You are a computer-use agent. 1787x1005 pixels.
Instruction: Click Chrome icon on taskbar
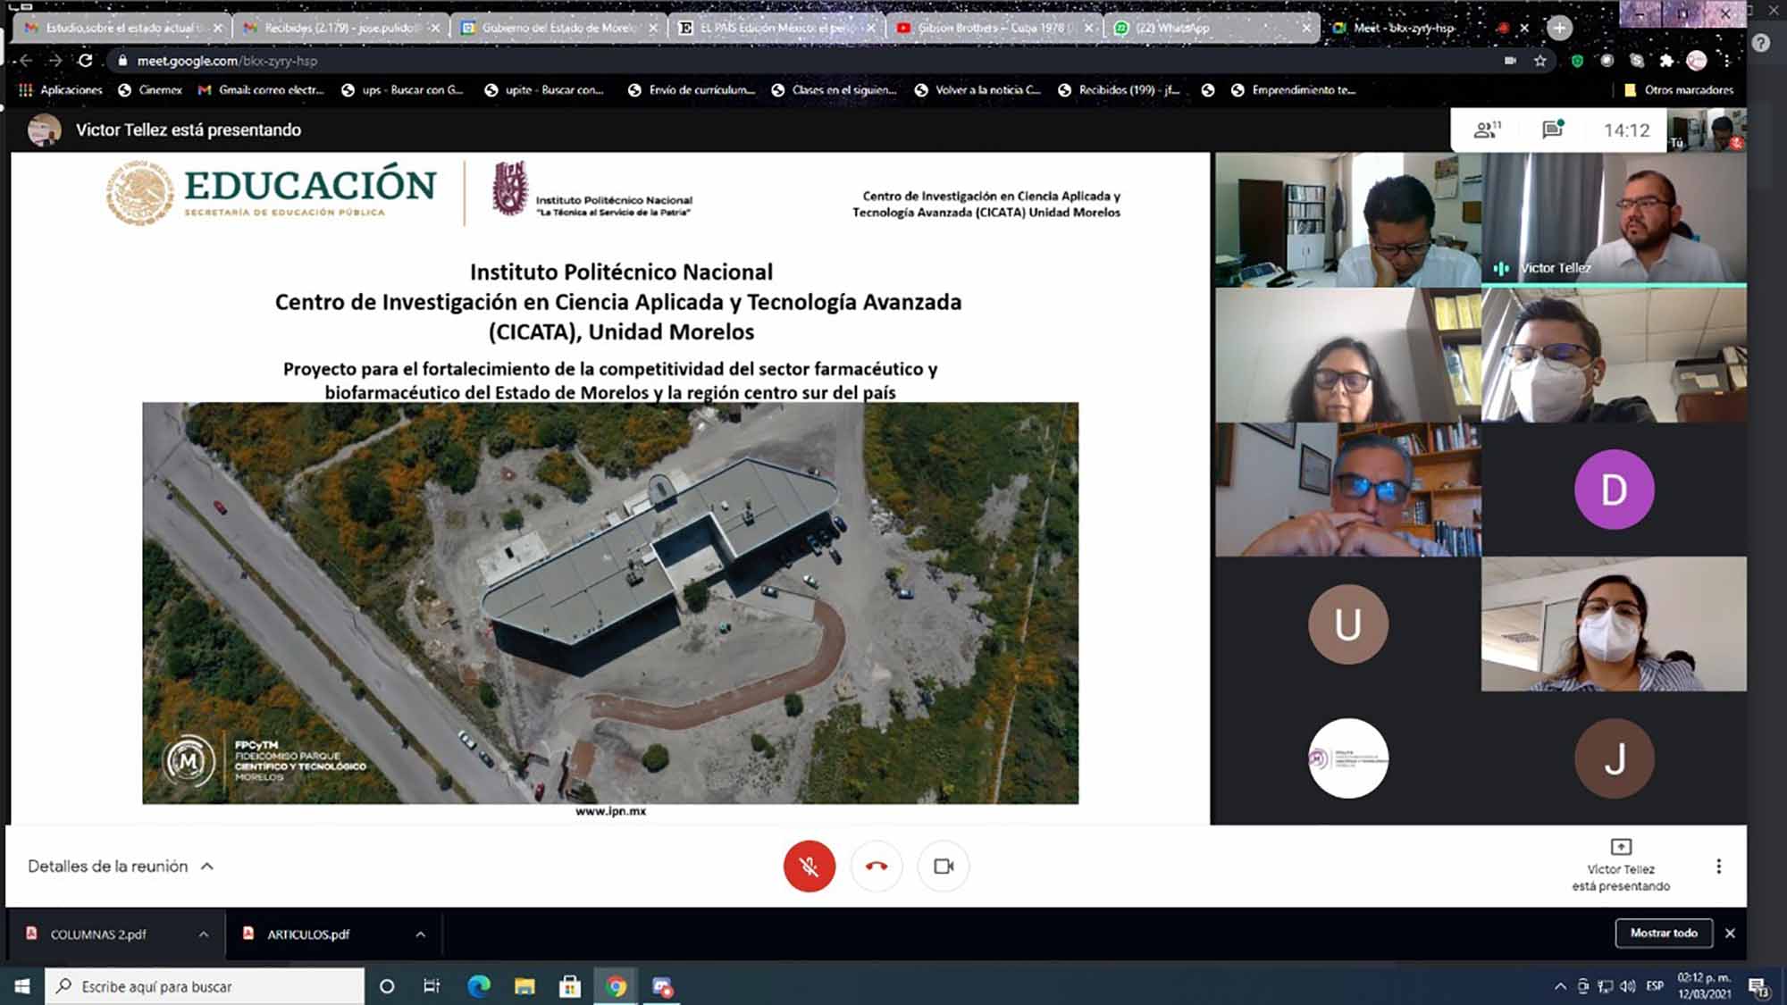616,986
